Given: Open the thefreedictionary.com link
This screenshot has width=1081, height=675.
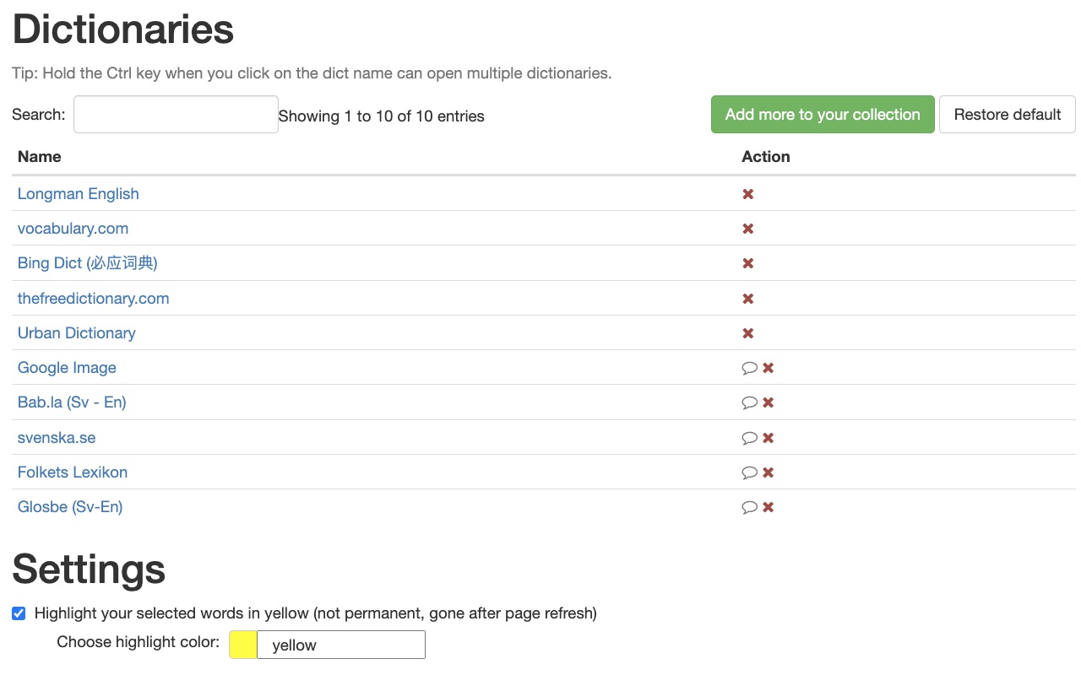Looking at the screenshot, I should pos(93,299).
